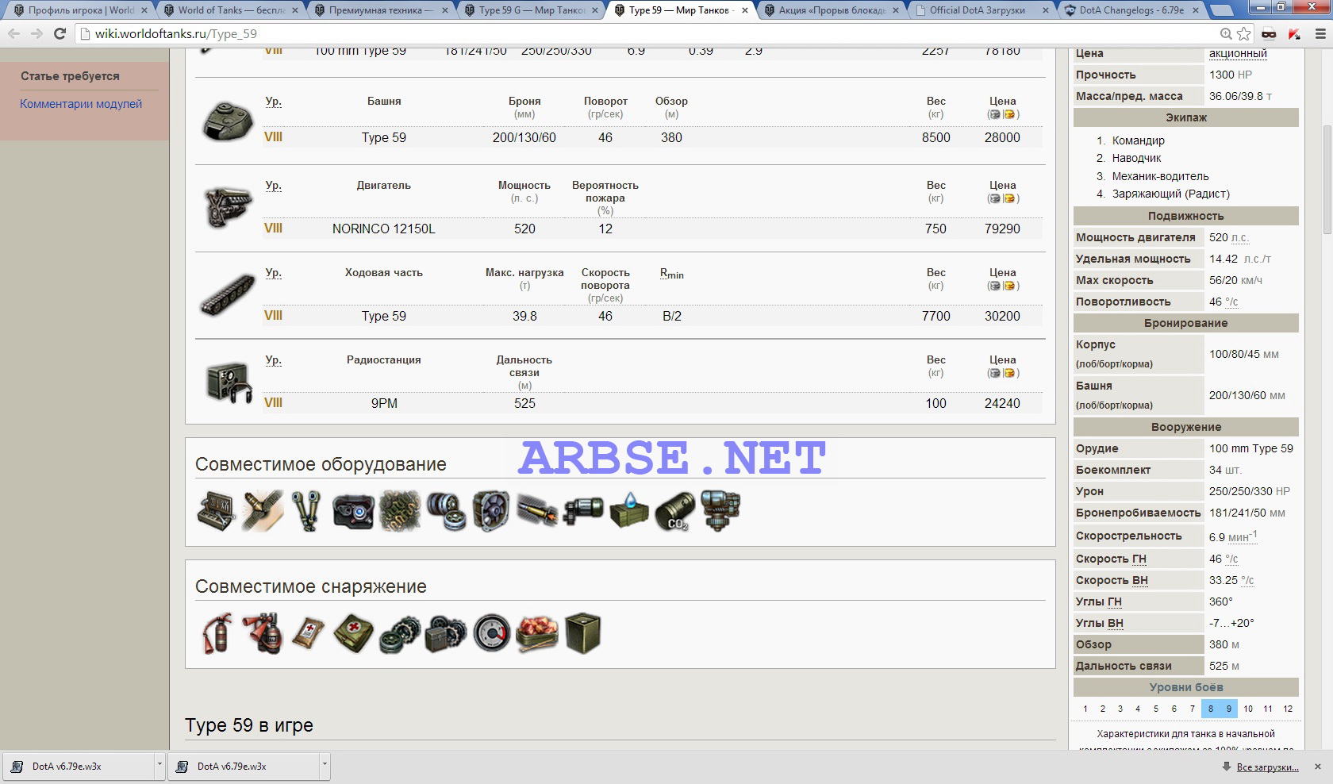The width and height of the screenshot is (1333, 784).
Task: Click the Manual Fire Extinguisher icon
Action: pos(216,633)
